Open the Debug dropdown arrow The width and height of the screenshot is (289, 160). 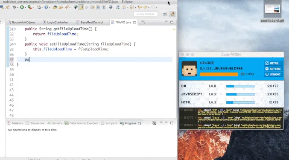click(18, 7)
